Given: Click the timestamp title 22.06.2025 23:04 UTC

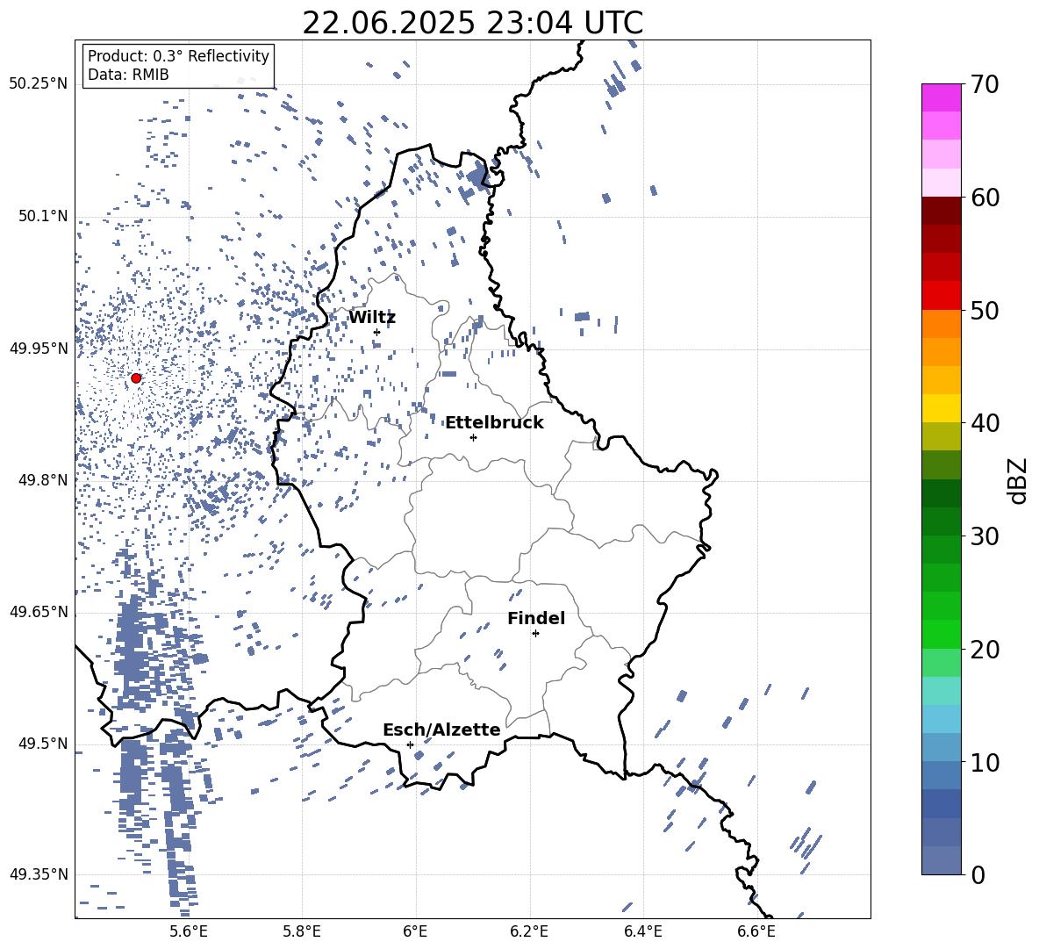Looking at the screenshot, I should point(472,23).
